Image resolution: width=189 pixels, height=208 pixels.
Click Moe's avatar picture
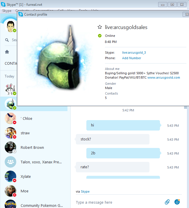10,191
